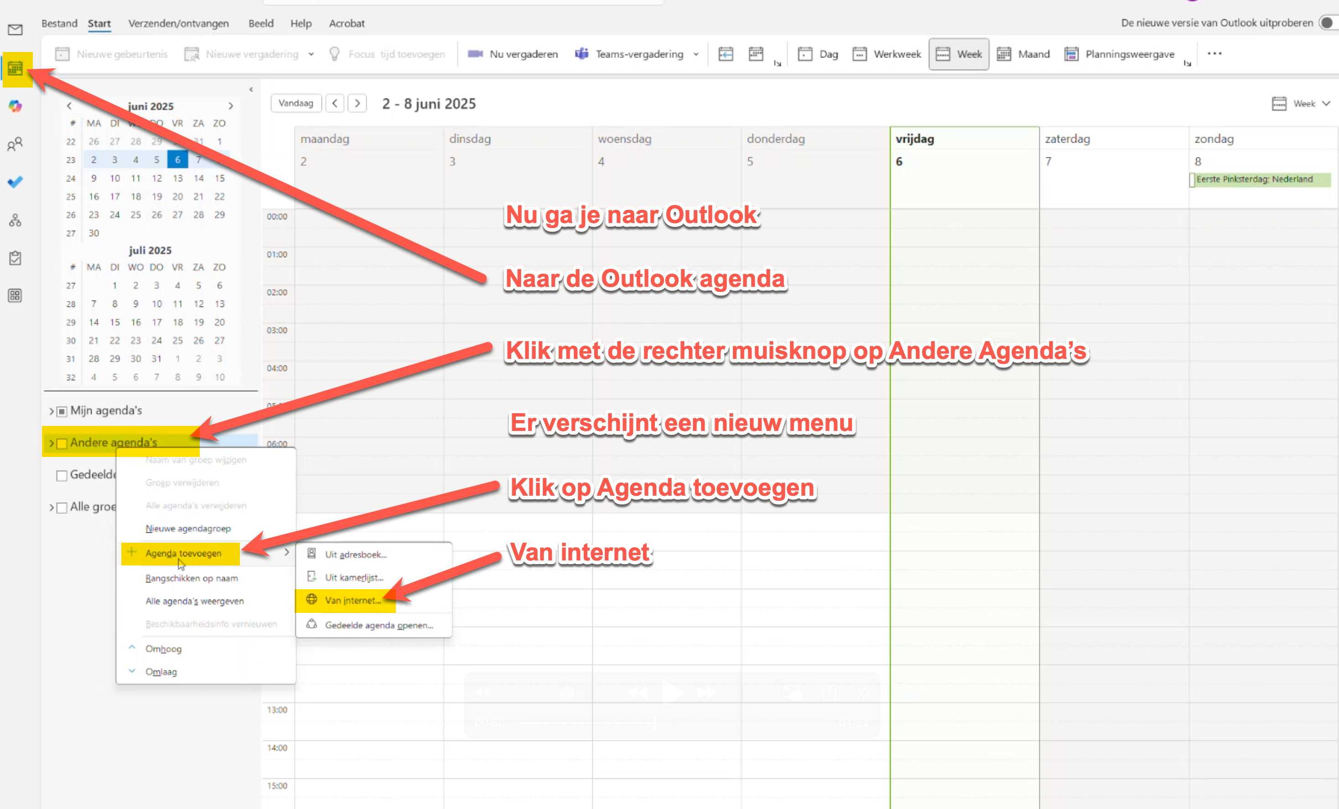Launch Copilot from the left sidebar
The width and height of the screenshot is (1339, 809).
tap(15, 106)
